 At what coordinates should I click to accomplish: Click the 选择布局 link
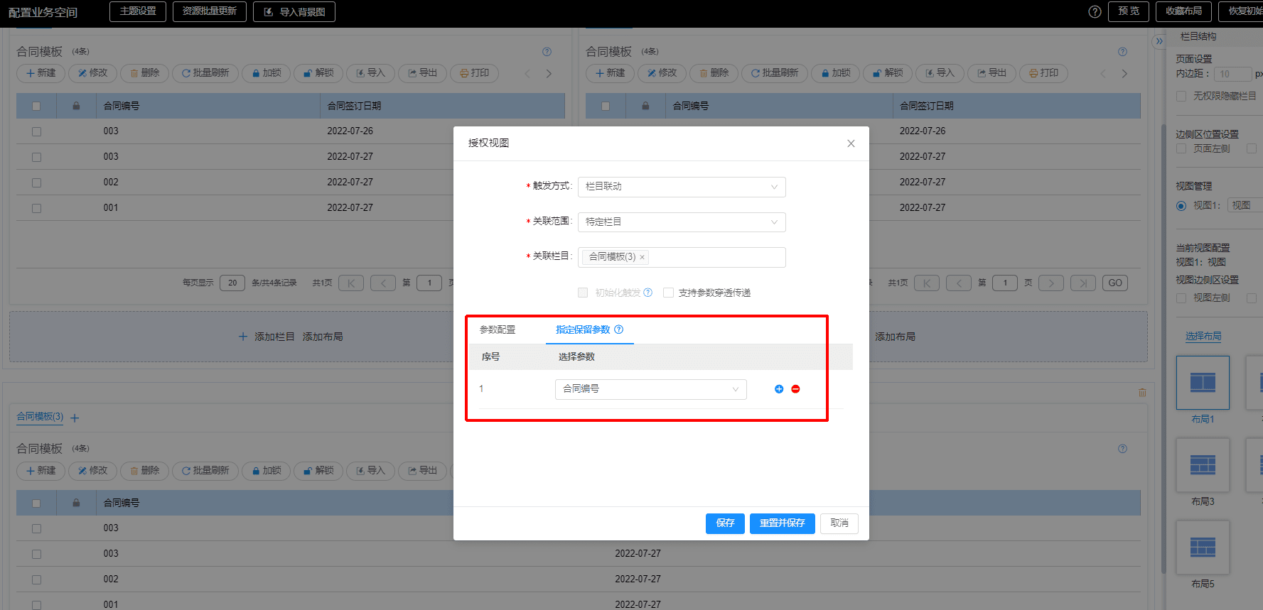coord(1203,337)
